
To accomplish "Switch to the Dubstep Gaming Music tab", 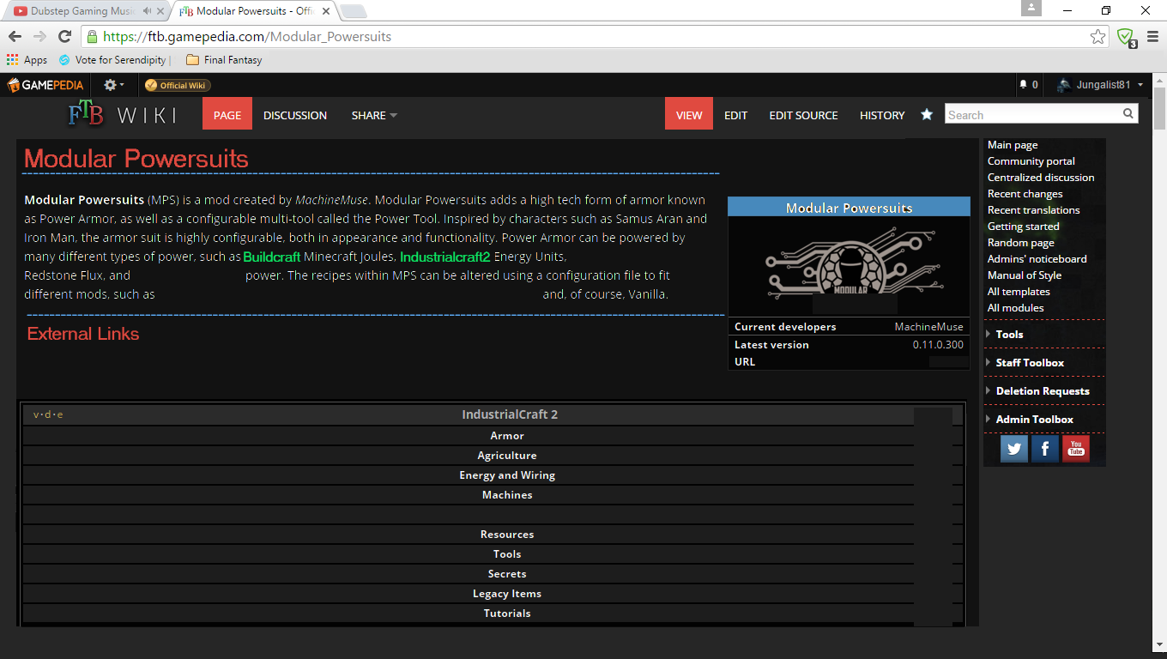I will pos(82,11).
